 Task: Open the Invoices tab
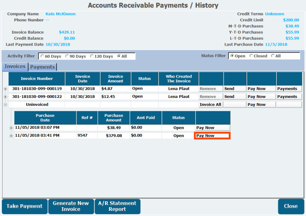tap(15, 66)
